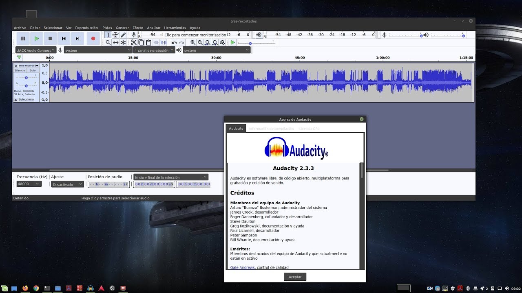The image size is (522, 293).
Task: Toggle Solo on tres-recortados track
Action: (x=33, y=70)
